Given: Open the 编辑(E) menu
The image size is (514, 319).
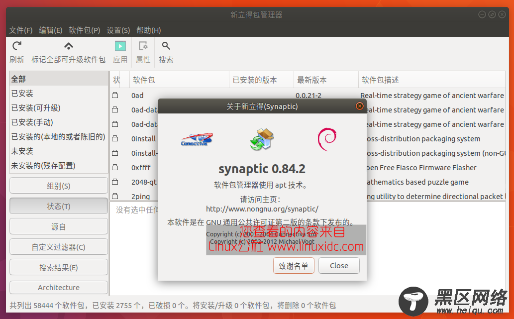Looking at the screenshot, I should (x=50, y=30).
